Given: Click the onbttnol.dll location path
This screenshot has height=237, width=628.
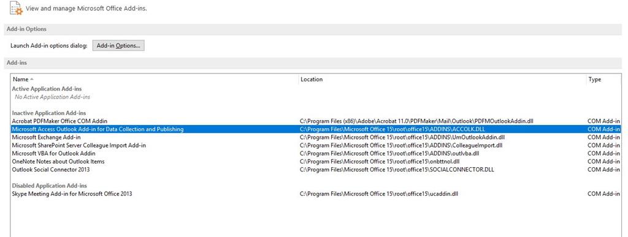Looking at the screenshot, I should 379,162.
